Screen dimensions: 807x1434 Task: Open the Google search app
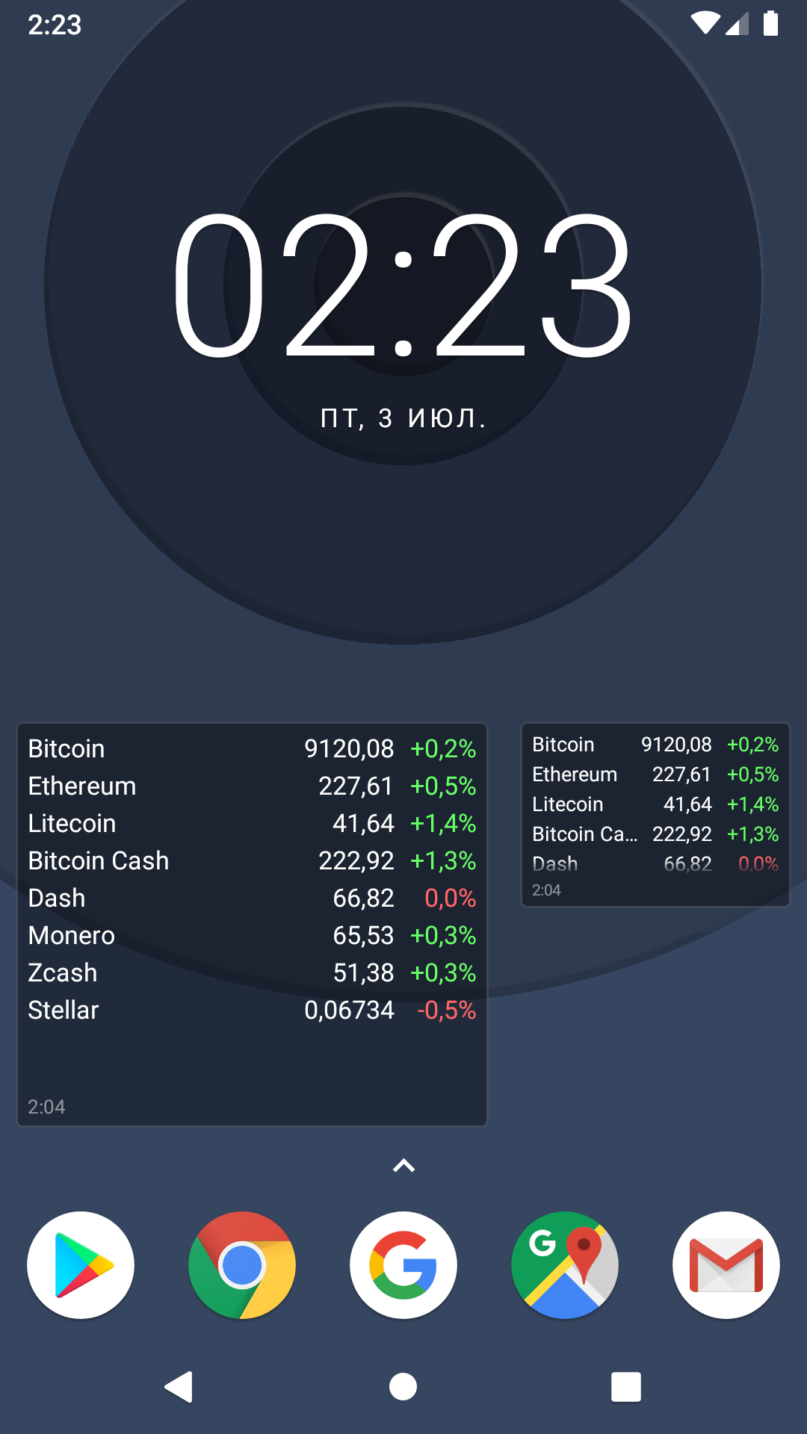(x=403, y=1265)
